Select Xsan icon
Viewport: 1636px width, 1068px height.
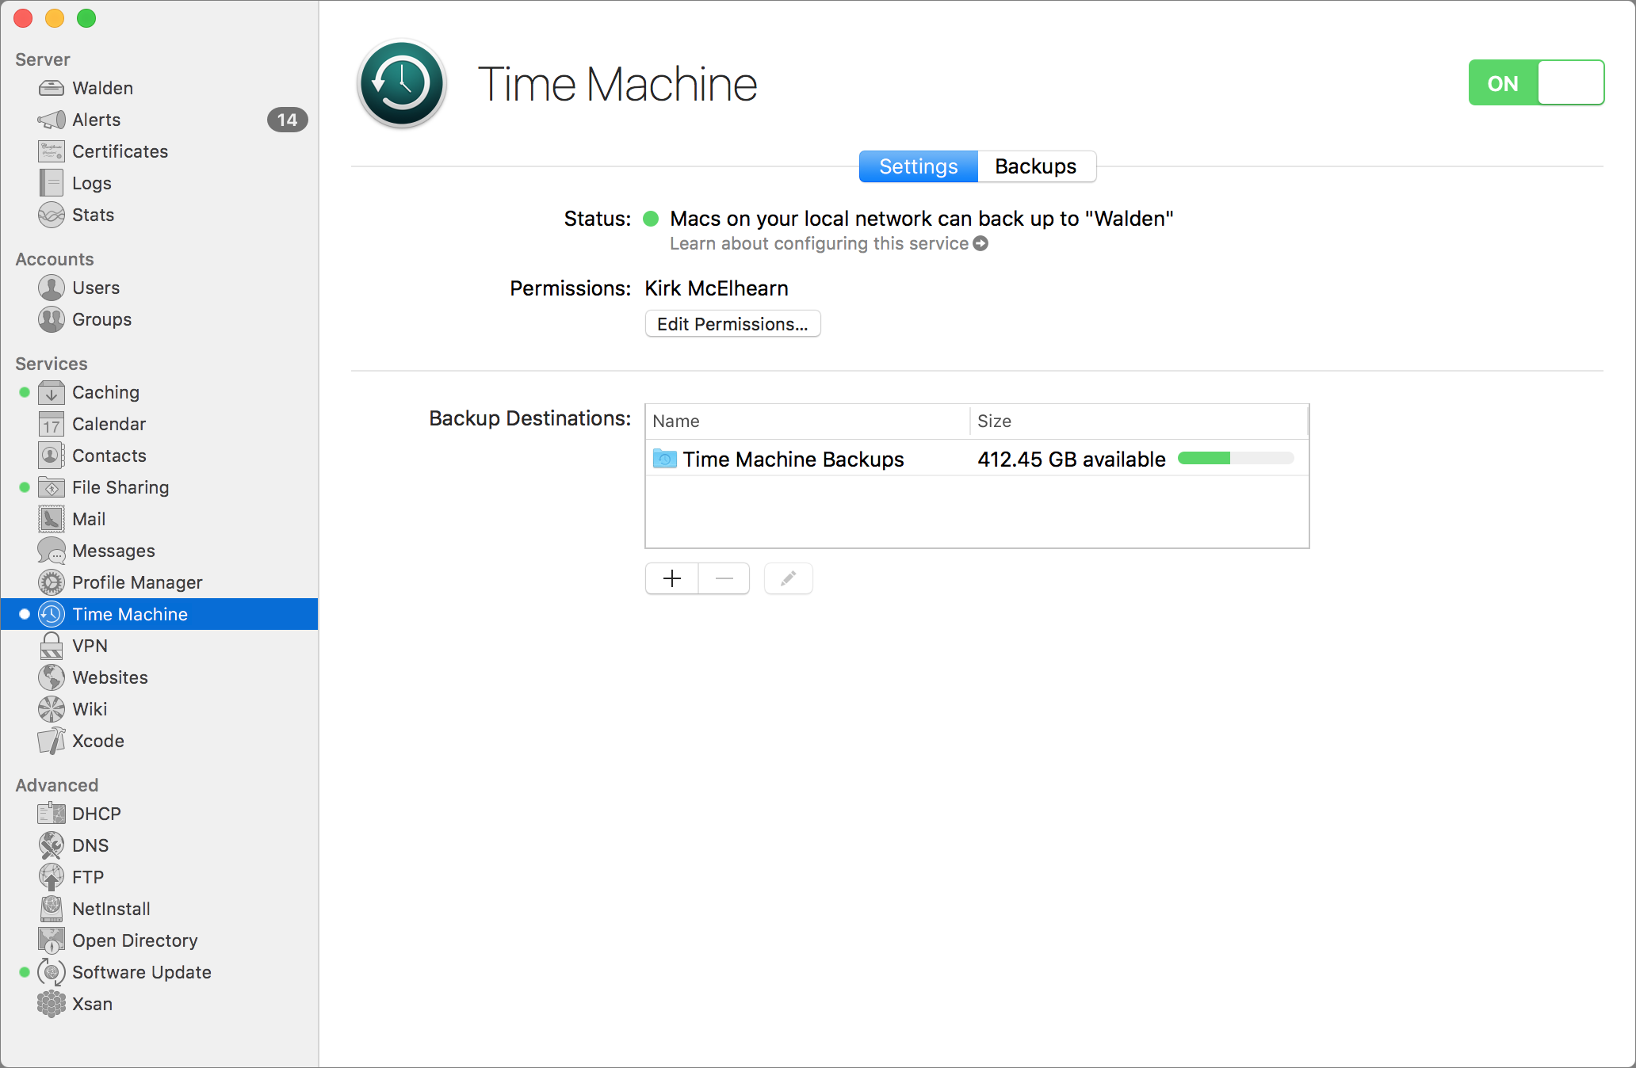[x=52, y=1004]
